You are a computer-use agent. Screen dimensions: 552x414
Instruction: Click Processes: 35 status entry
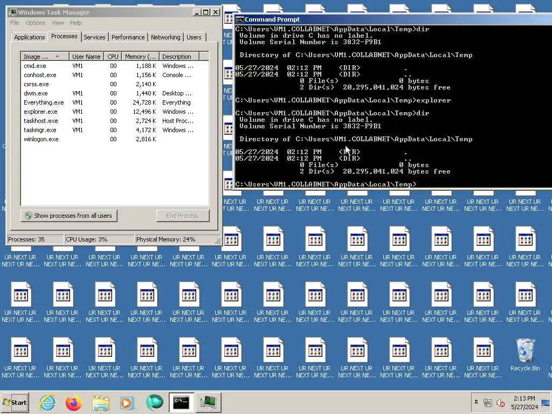coord(35,239)
